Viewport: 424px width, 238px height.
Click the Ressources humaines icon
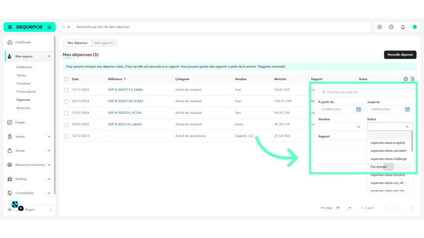click(x=10, y=165)
